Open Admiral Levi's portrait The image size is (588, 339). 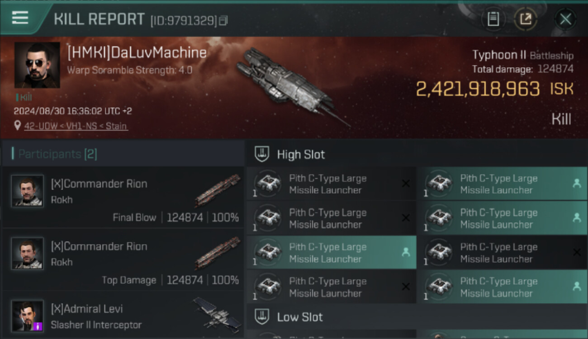coord(28,315)
